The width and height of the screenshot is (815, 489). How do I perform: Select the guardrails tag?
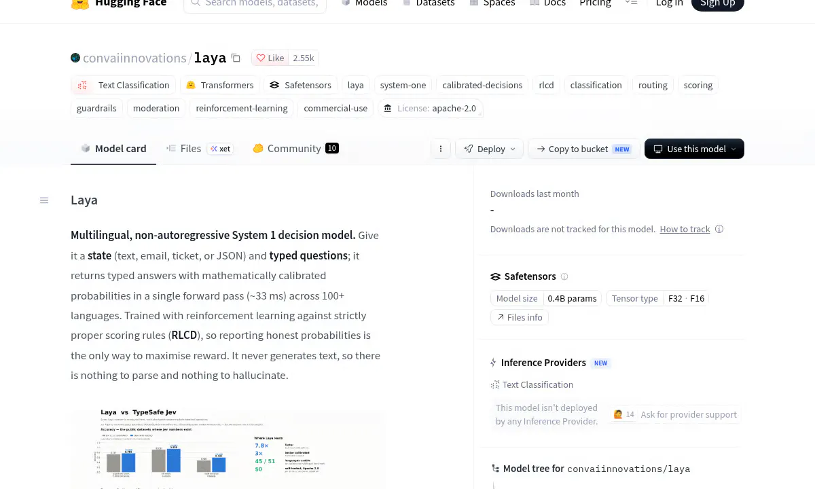pos(96,108)
